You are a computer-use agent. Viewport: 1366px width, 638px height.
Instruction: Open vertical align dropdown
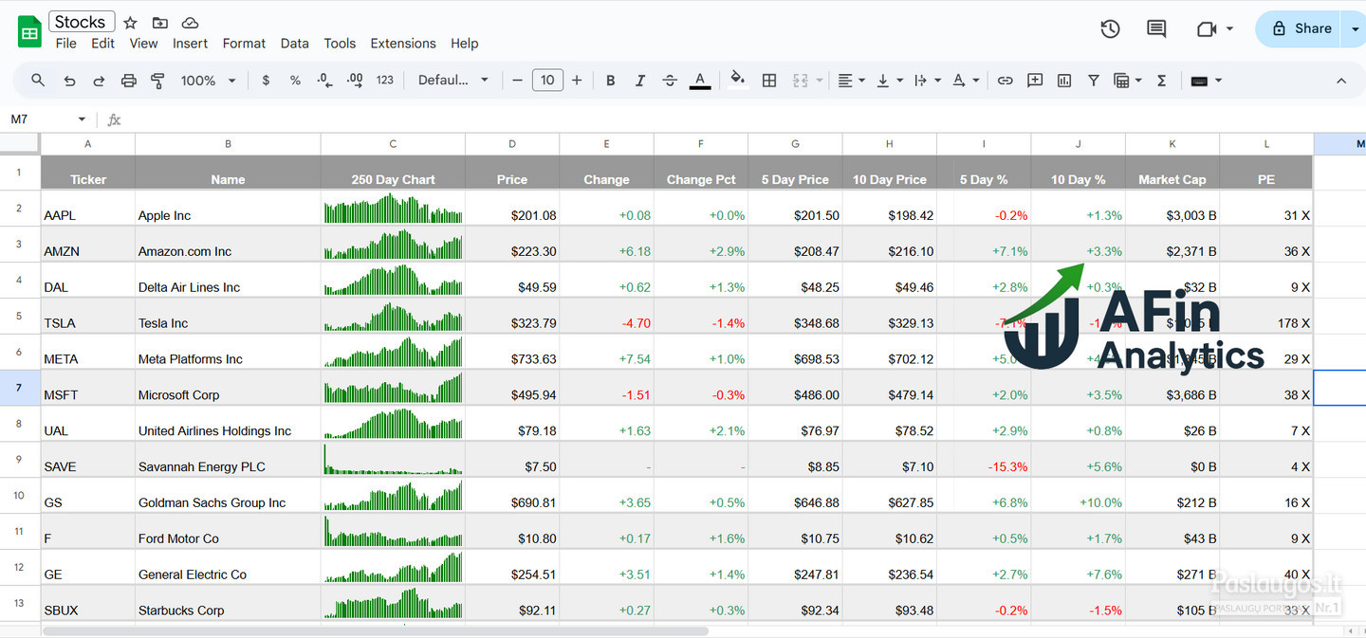(890, 81)
